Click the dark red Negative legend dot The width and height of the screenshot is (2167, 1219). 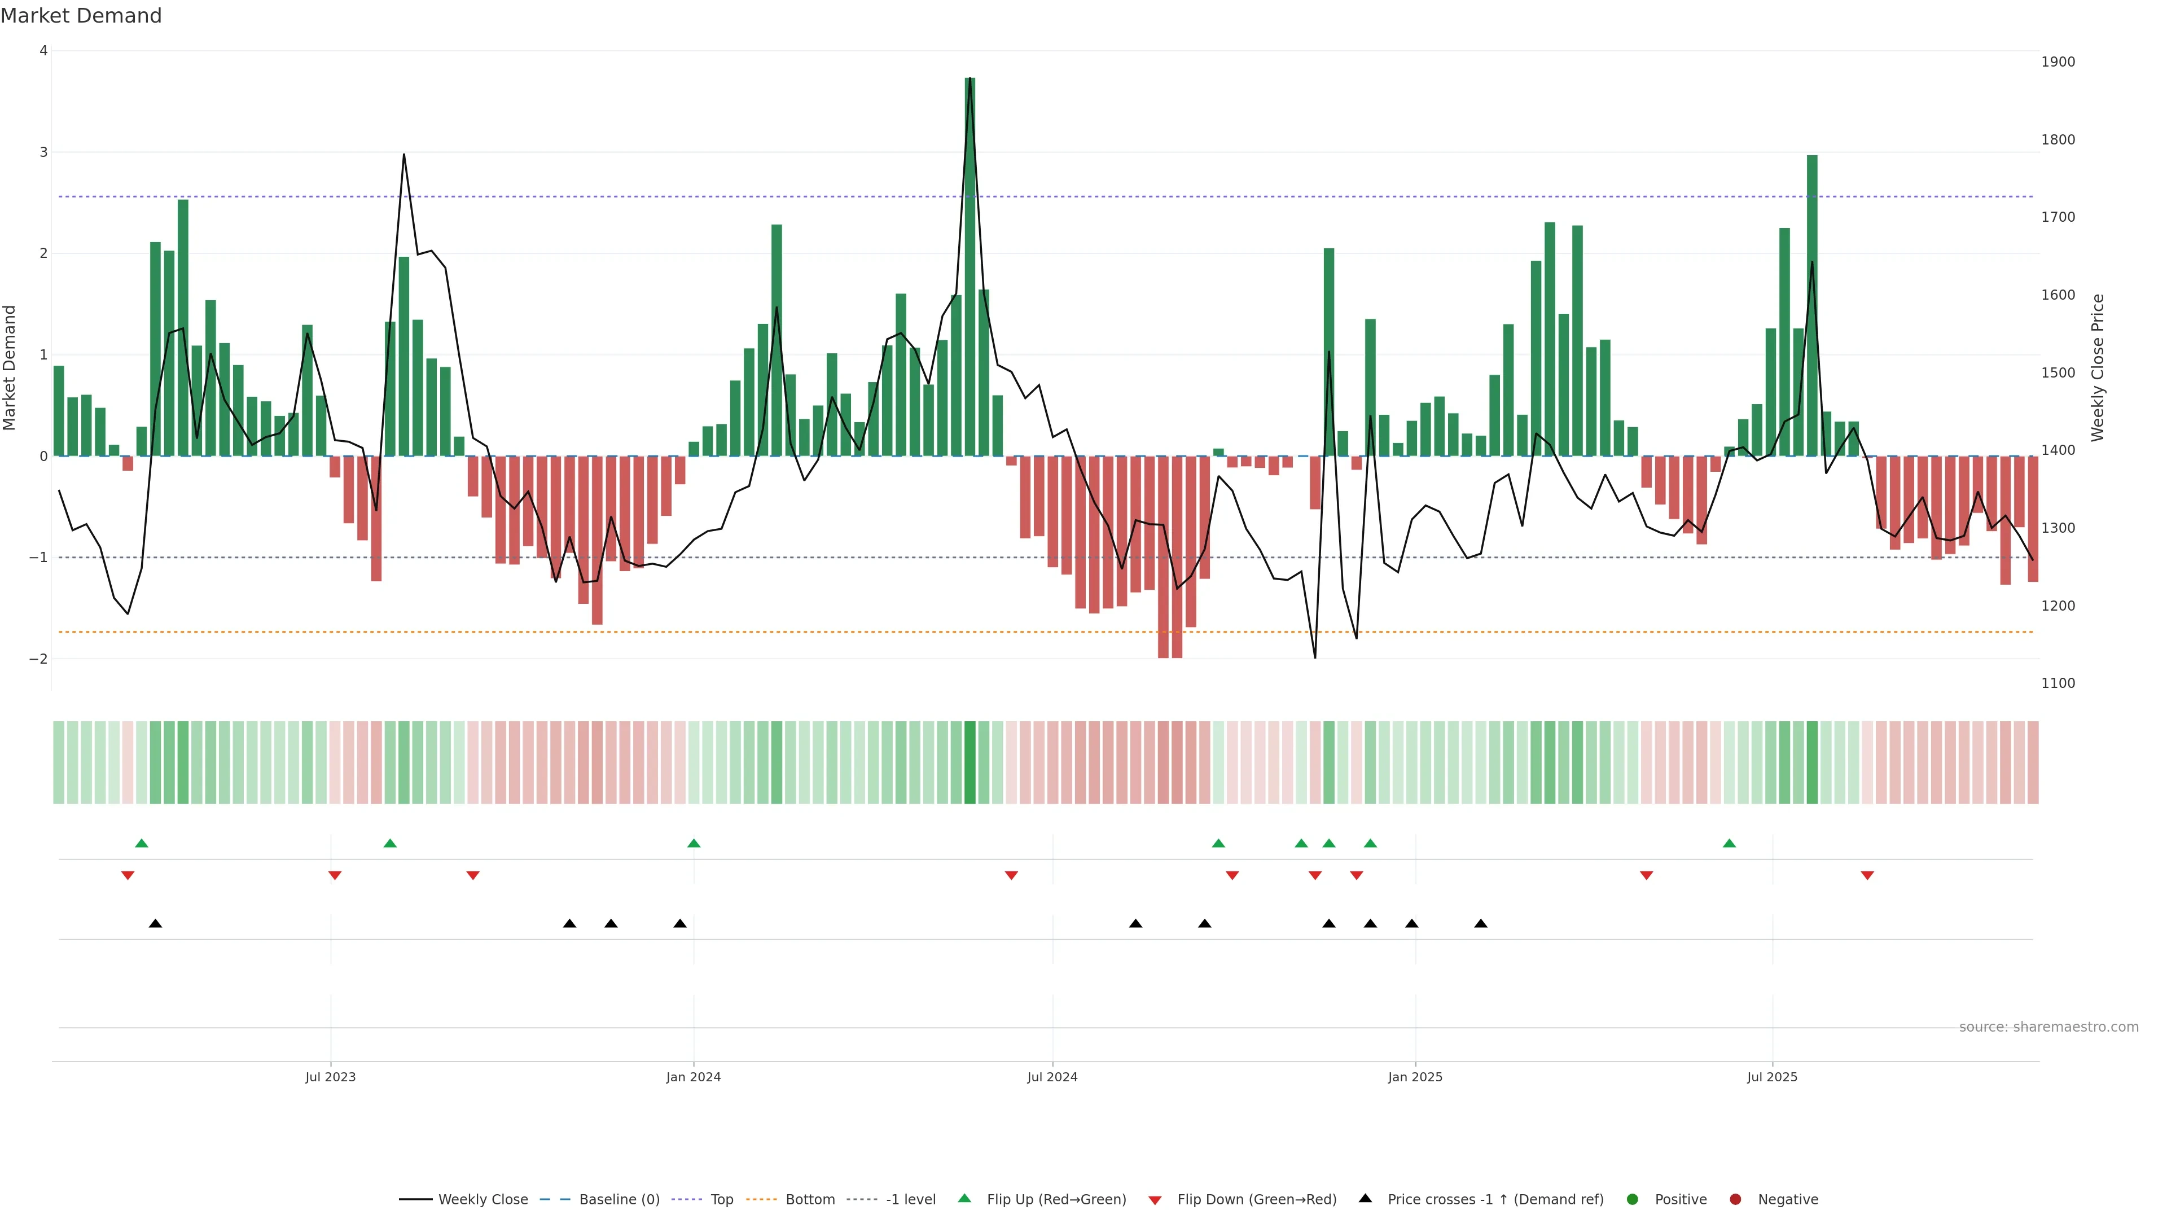(1735, 1199)
